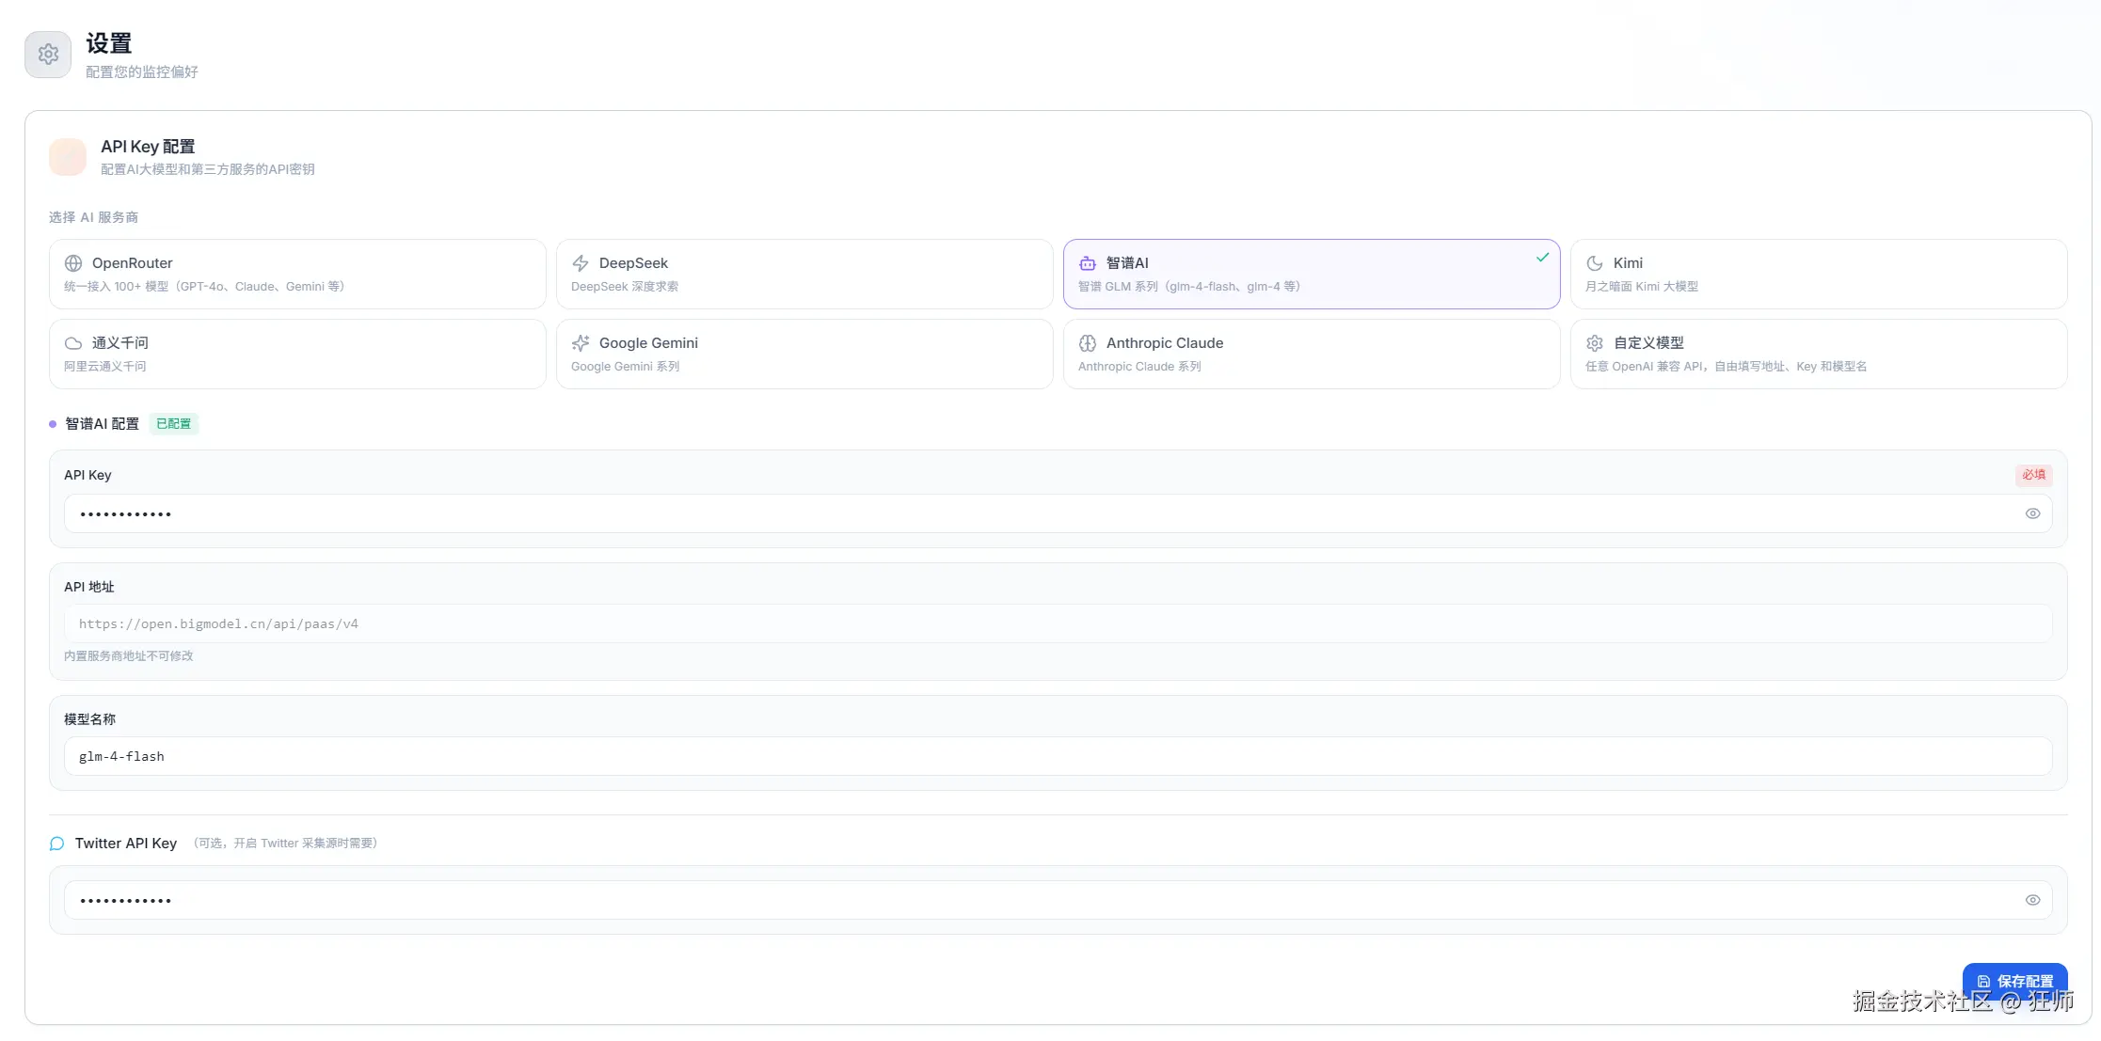The height and width of the screenshot is (1041, 2101).
Task: Switch provider to Anthropic Claude
Action: click(1311, 354)
